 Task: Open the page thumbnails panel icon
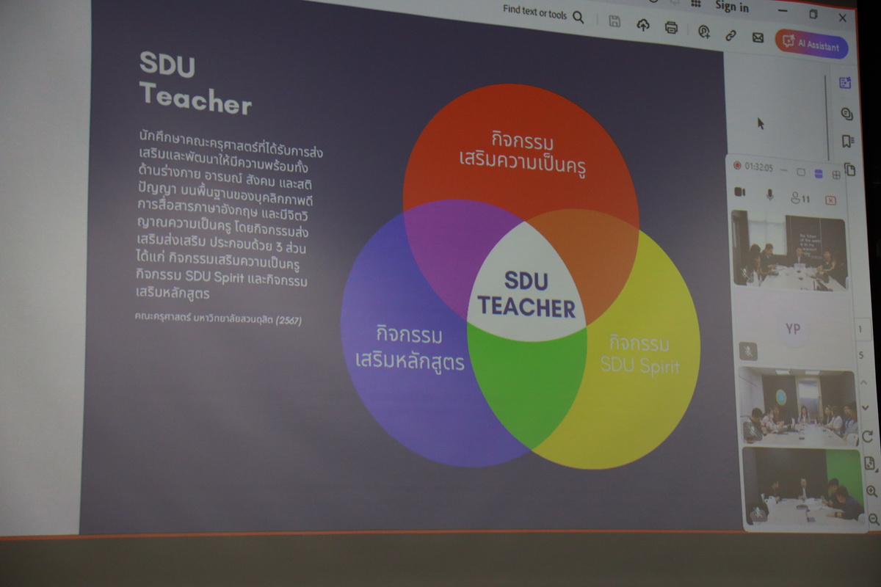850,169
